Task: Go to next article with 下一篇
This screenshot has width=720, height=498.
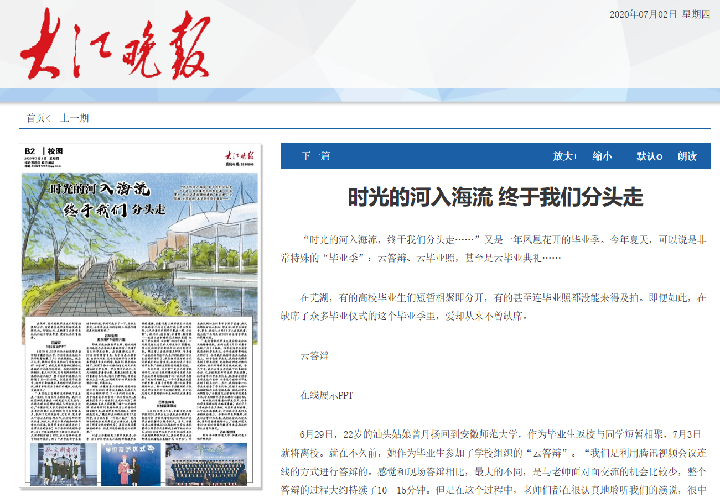Action: [315, 156]
